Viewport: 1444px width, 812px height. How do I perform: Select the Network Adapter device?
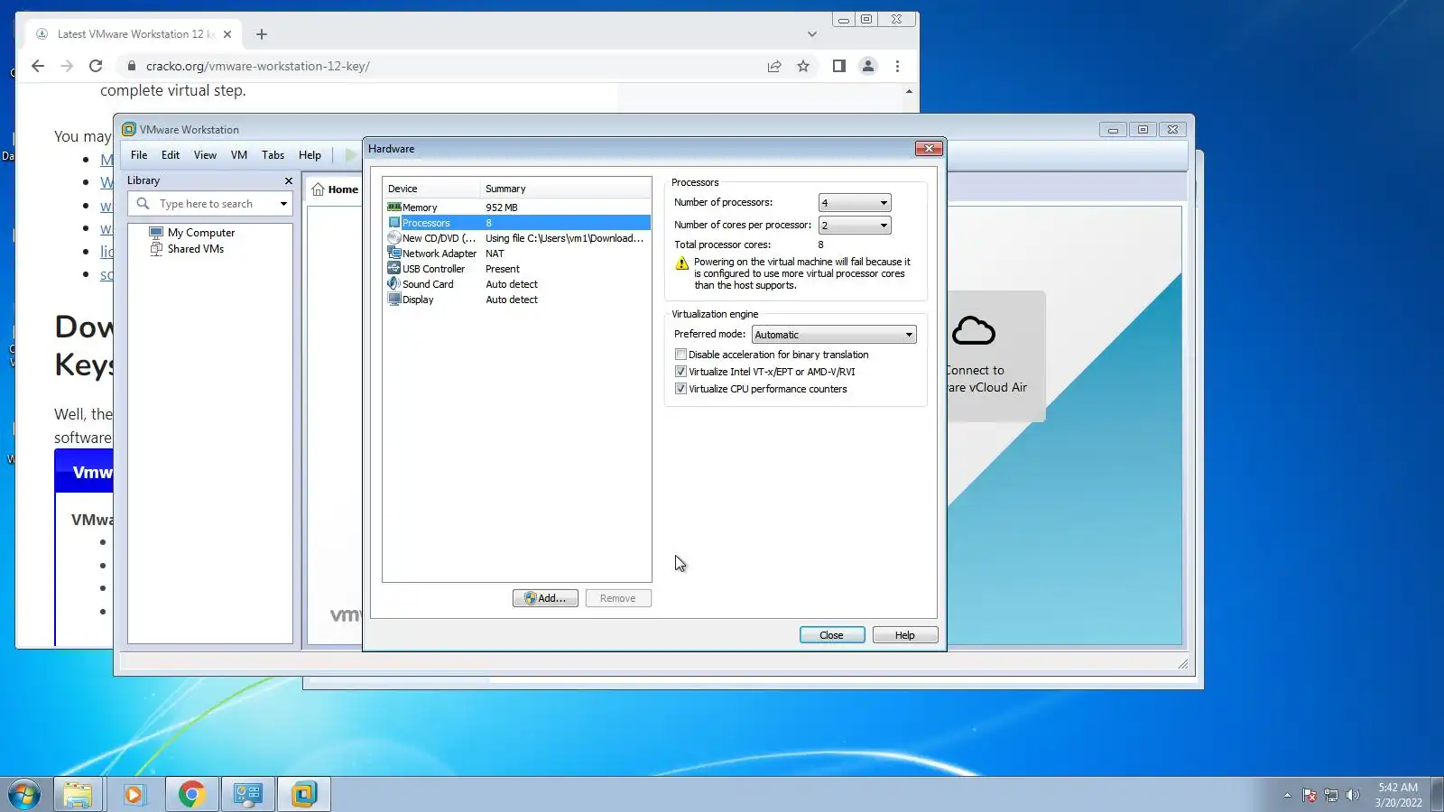(518, 254)
